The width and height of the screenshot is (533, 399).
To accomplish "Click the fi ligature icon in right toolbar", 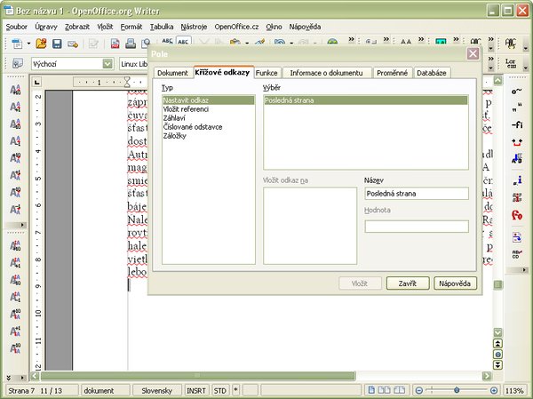I will 517,125.
